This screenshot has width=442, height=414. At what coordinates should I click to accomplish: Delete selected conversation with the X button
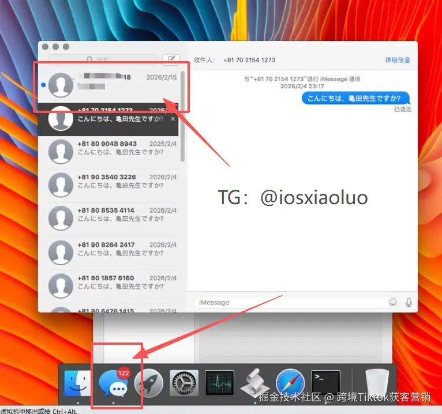(x=173, y=119)
